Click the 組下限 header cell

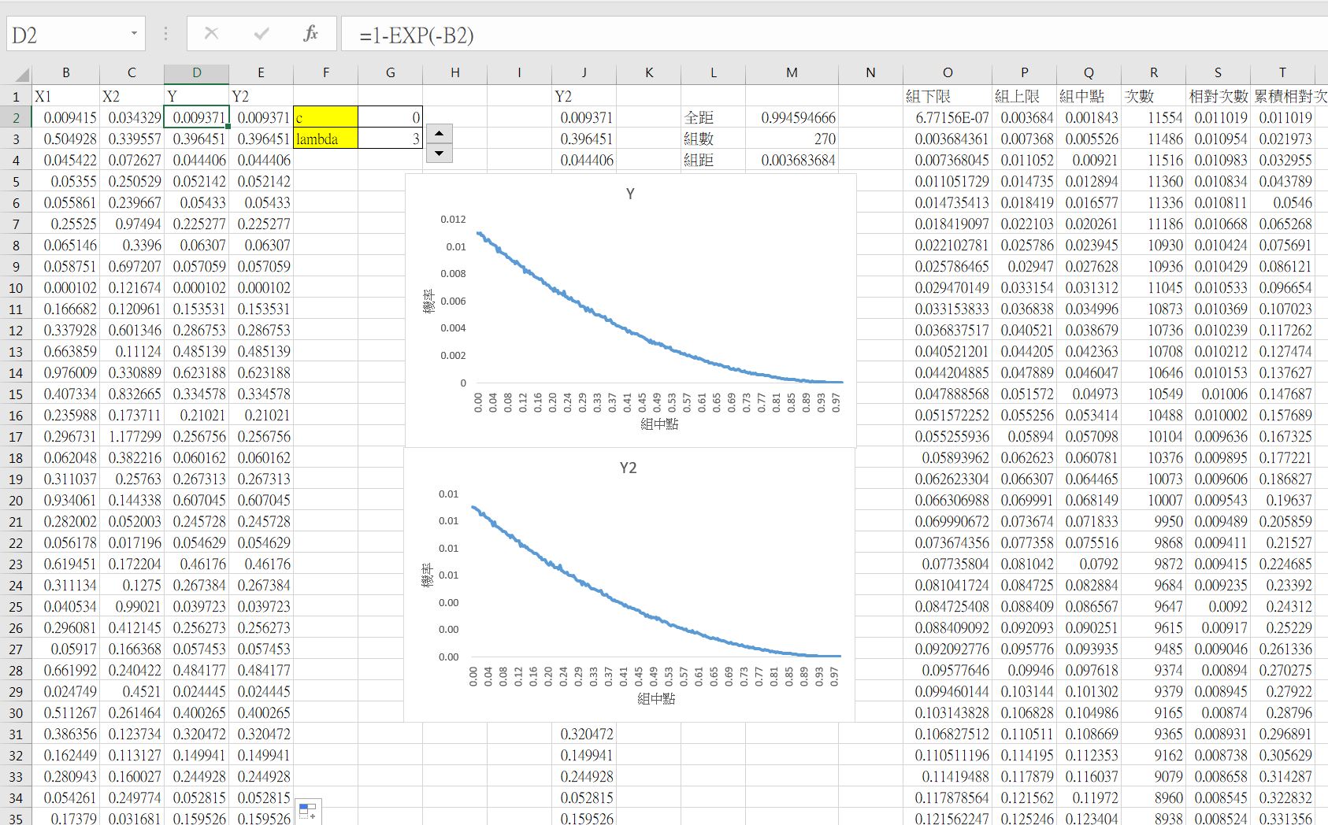tap(948, 96)
